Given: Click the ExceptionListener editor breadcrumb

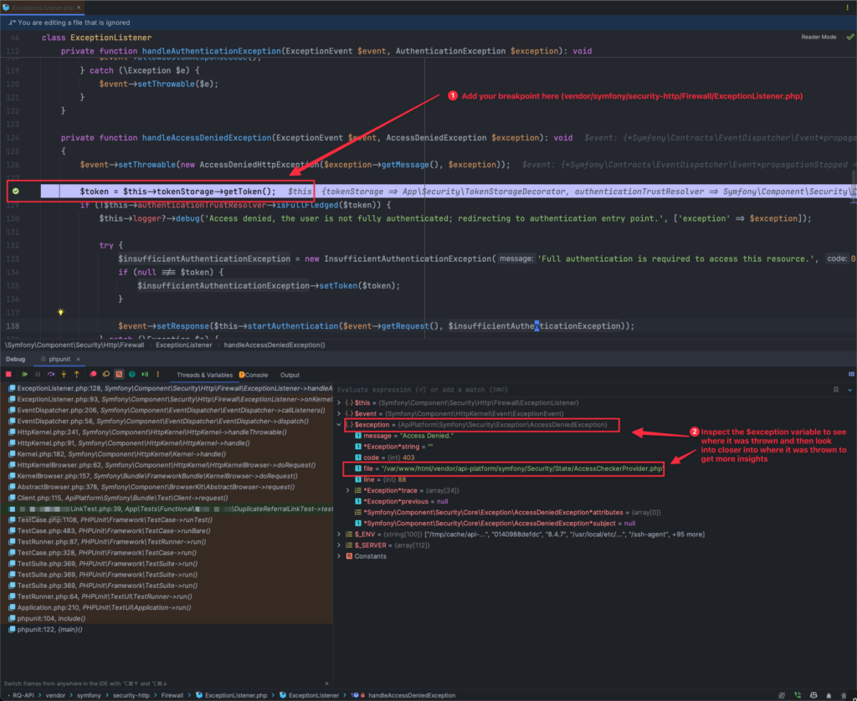Looking at the screenshot, I should pyautogui.click(x=183, y=345).
